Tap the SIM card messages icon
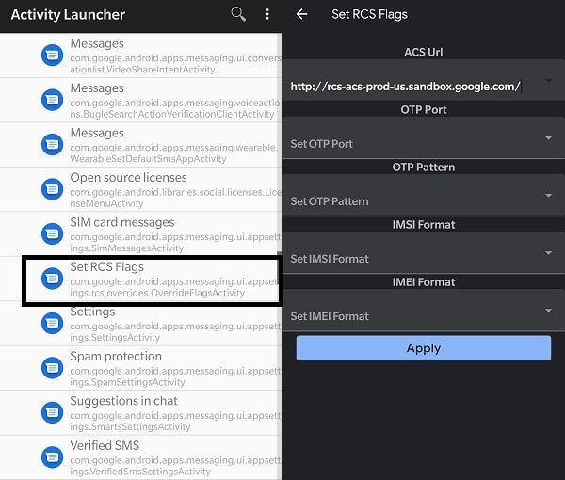This screenshot has width=565, height=480. (x=52, y=233)
